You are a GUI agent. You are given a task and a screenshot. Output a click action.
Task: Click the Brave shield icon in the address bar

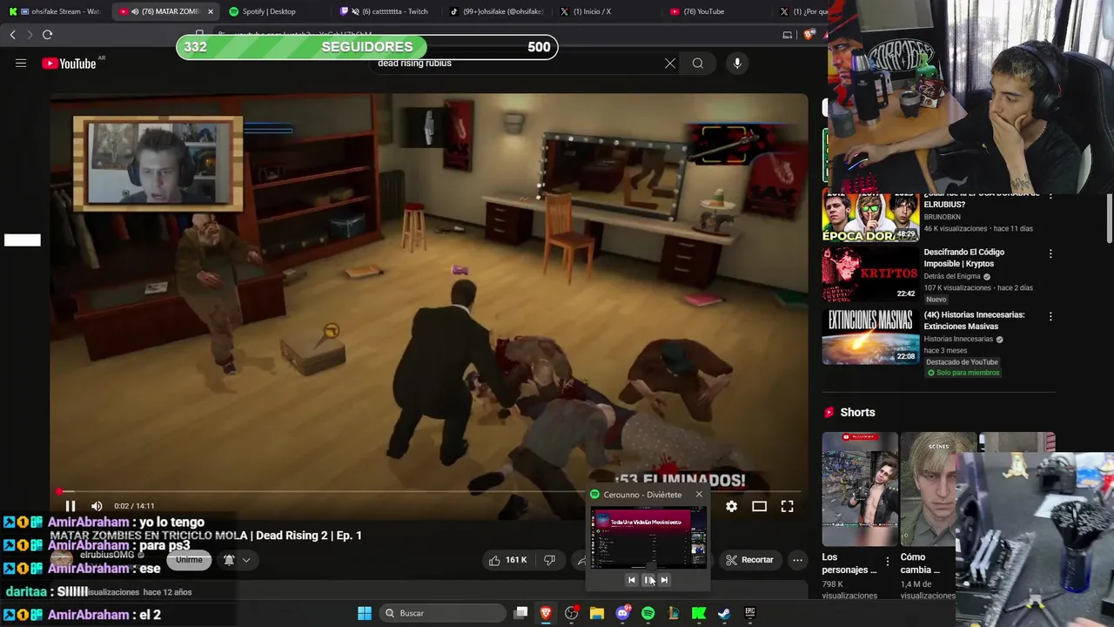click(x=809, y=35)
